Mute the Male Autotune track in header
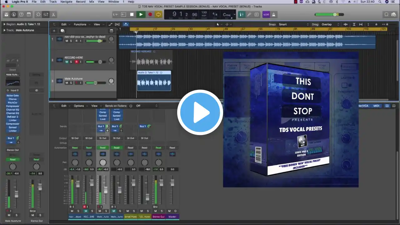This screenshot has width=400, height=225. (67, 83)
